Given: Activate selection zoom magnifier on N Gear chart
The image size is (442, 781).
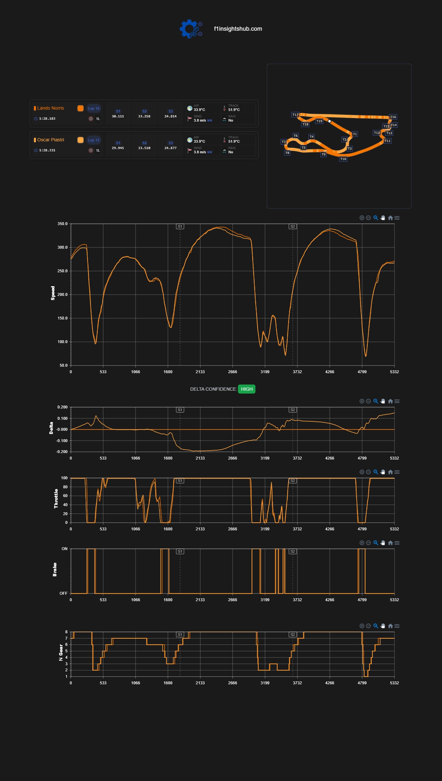Looking at the screenshot, I should click(376, 626).
